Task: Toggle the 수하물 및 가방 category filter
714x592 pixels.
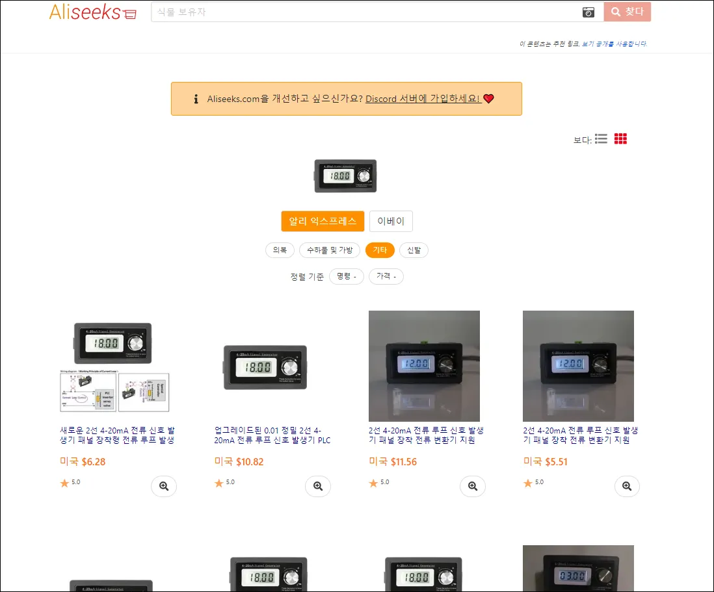Action: pyautogui.click(x=330, y=250)
